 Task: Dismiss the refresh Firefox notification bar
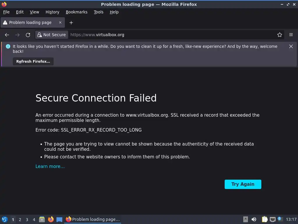click(x=291, y=46)
